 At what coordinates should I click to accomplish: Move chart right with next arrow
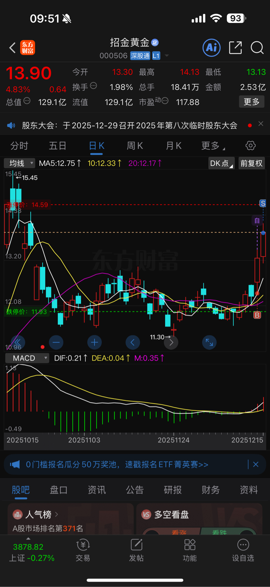[171, 342]
